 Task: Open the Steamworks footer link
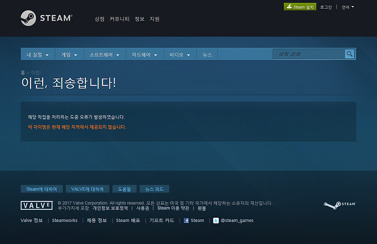coord(65,220)
